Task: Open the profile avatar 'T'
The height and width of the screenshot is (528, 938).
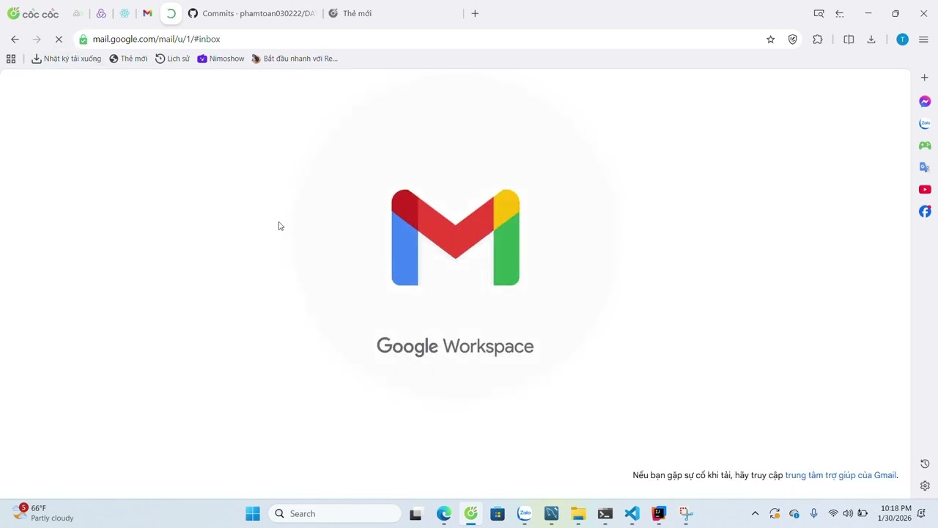Action: point(902,40)
